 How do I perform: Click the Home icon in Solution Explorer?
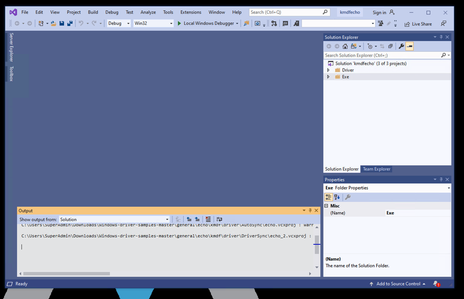click(345, 46)
